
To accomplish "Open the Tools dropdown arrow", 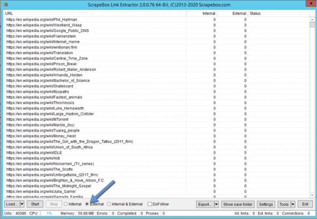I will click(x=293, y=204).
